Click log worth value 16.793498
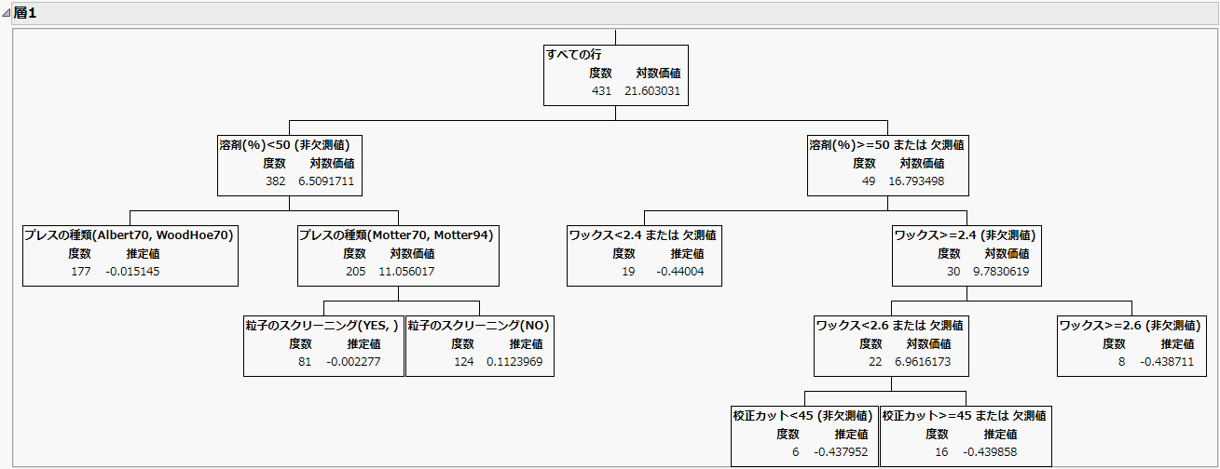 tap(916, 181)
